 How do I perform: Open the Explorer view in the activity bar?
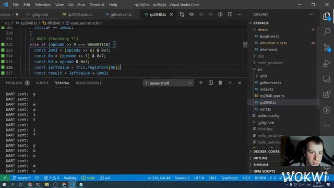tap(327, 16)
